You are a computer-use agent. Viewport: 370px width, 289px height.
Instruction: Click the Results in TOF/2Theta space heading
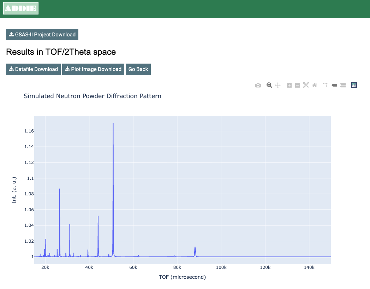[60, 52]
